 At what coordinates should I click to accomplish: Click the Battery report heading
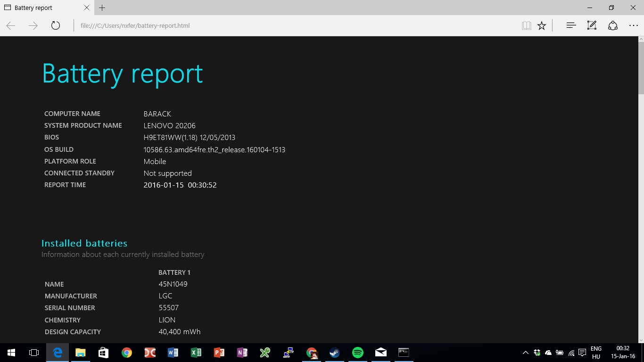click(x=123, y=74)
